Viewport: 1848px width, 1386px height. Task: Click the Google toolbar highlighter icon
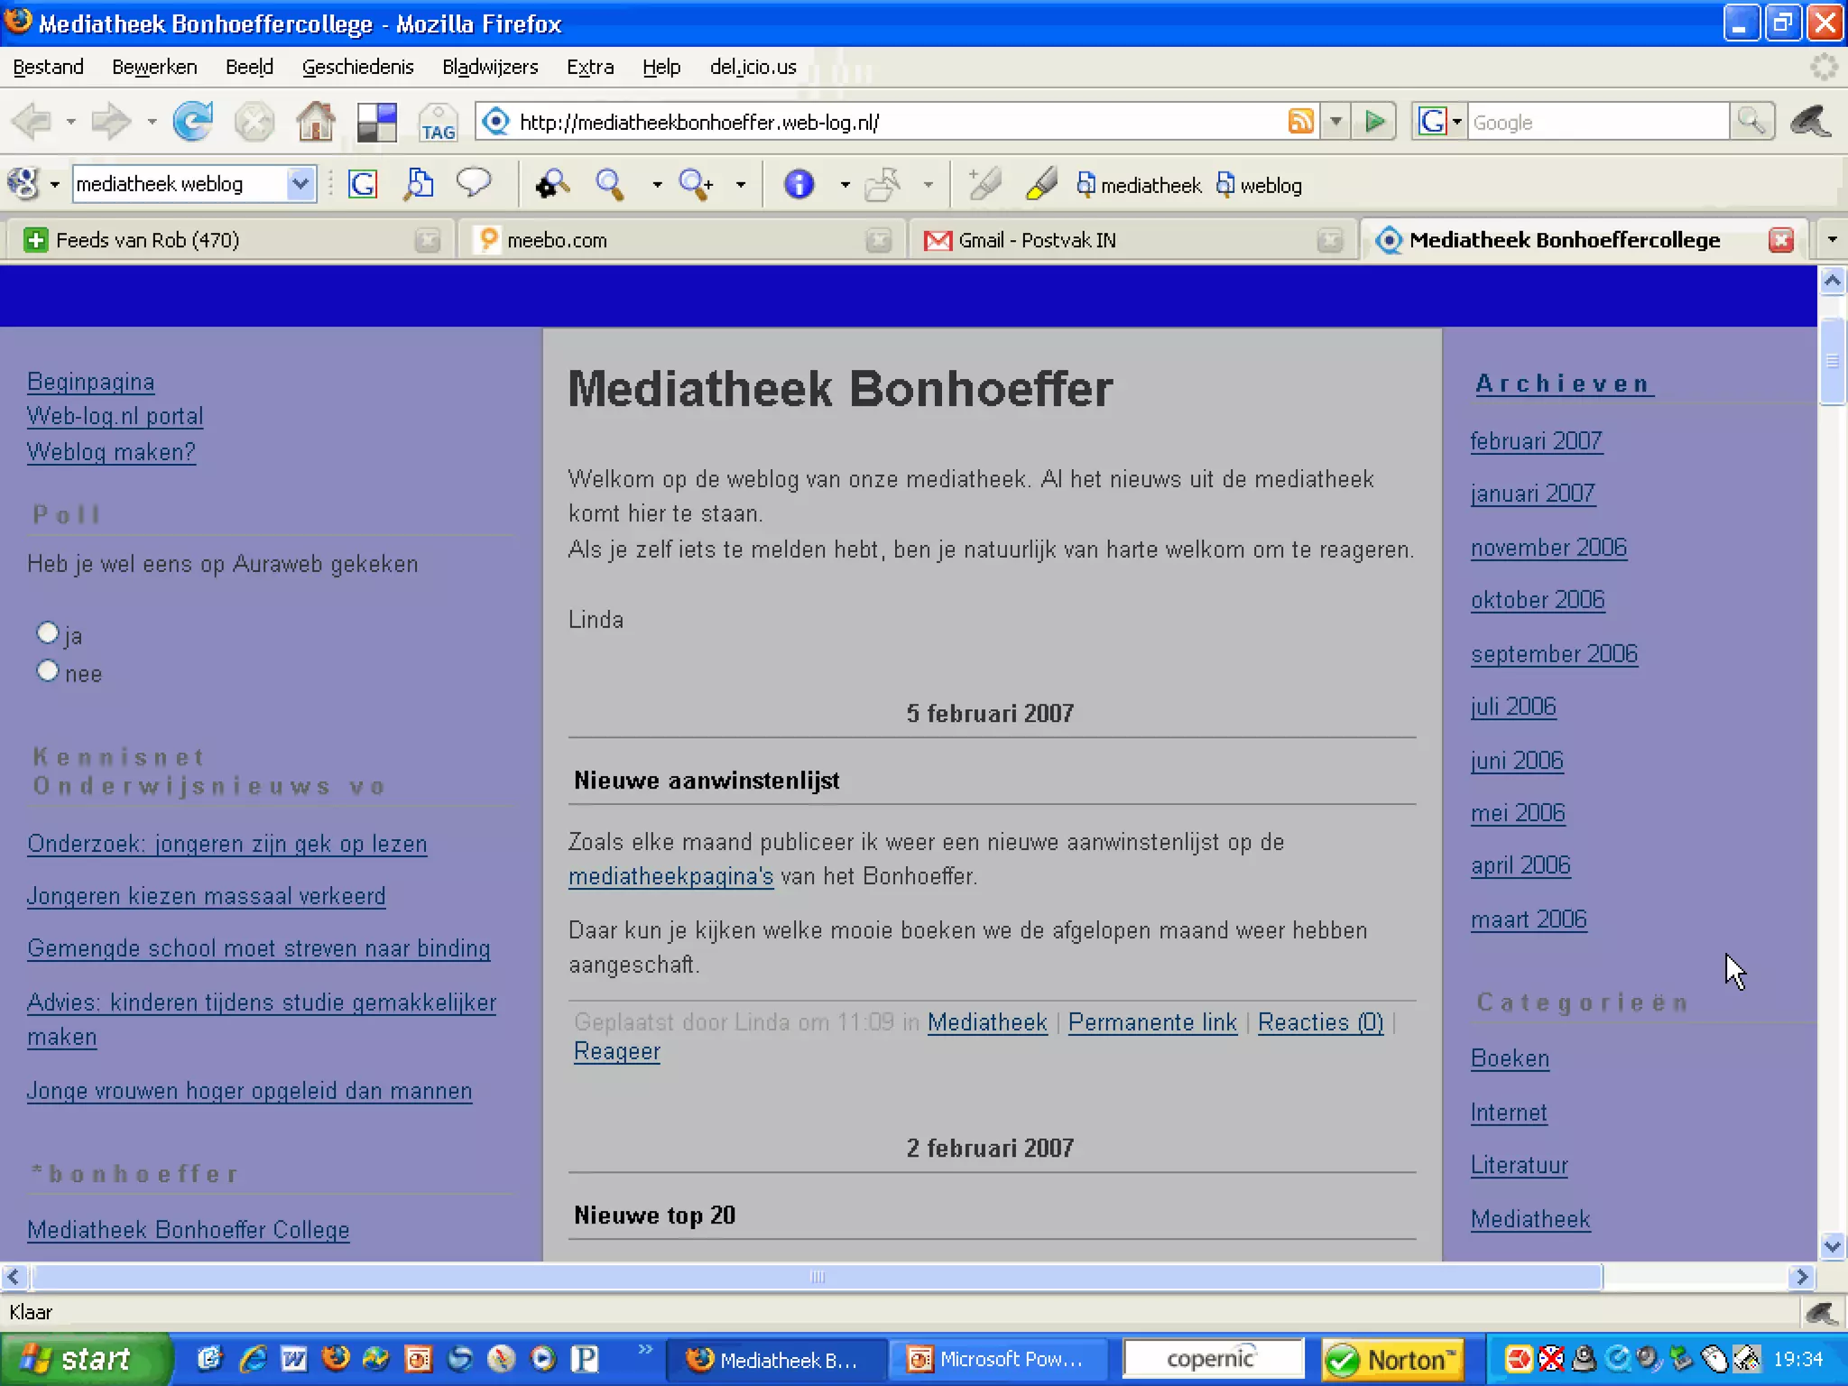[1041, 184]
